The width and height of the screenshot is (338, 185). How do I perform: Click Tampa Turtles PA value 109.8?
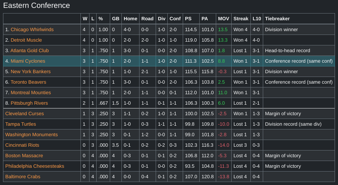point(208,124)
